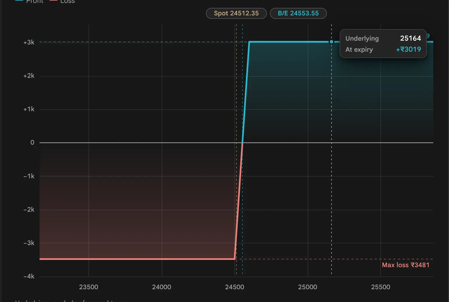This screenshot has width=449, height=302.
Task: Click the 23500 x-axis label
Action: [x=89, y=287]
